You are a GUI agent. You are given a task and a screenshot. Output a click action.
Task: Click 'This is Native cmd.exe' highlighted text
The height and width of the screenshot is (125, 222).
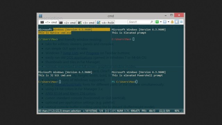pyautogui.click(x=55, y=33)
